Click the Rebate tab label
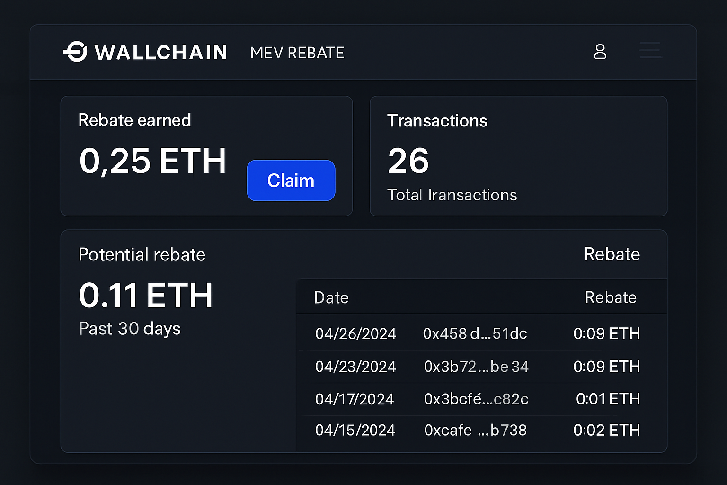Viewport: 727px width, 485px height. pyautogui.click(x=612, y=254)
